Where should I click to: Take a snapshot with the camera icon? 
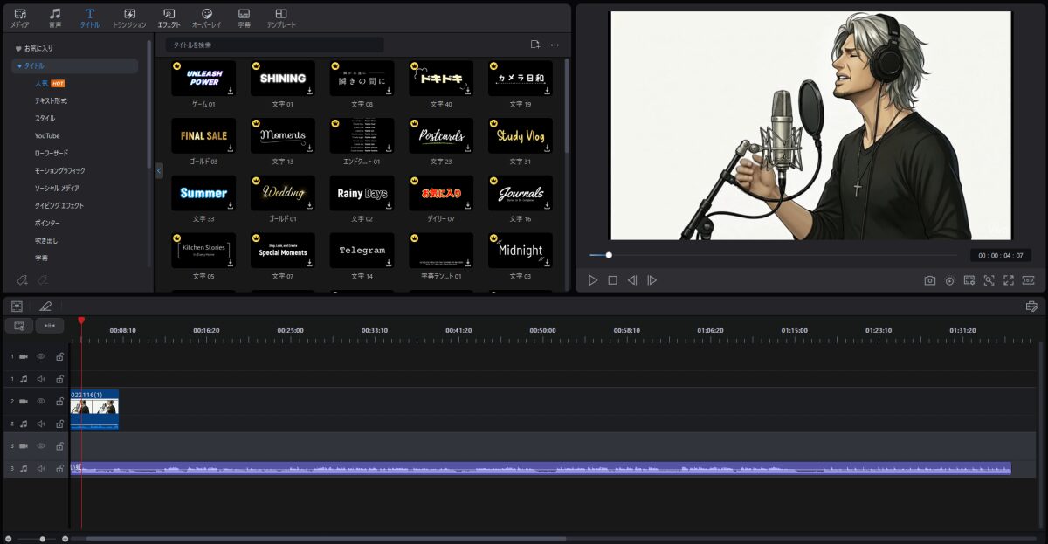point(930,280)
